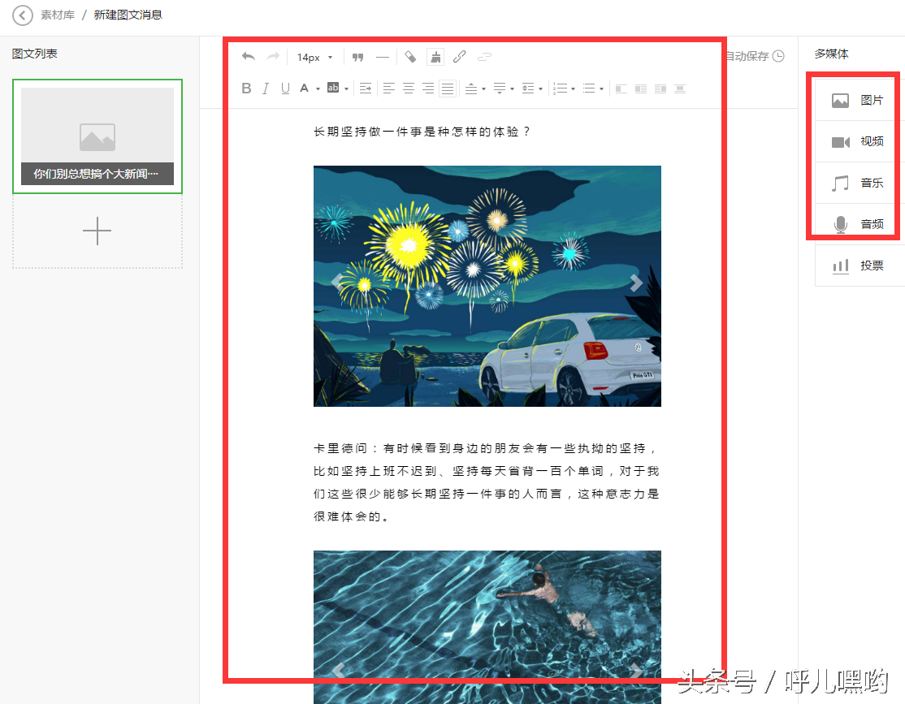
Task: Open background color dropdown arrow
Action: pos(346,89)
